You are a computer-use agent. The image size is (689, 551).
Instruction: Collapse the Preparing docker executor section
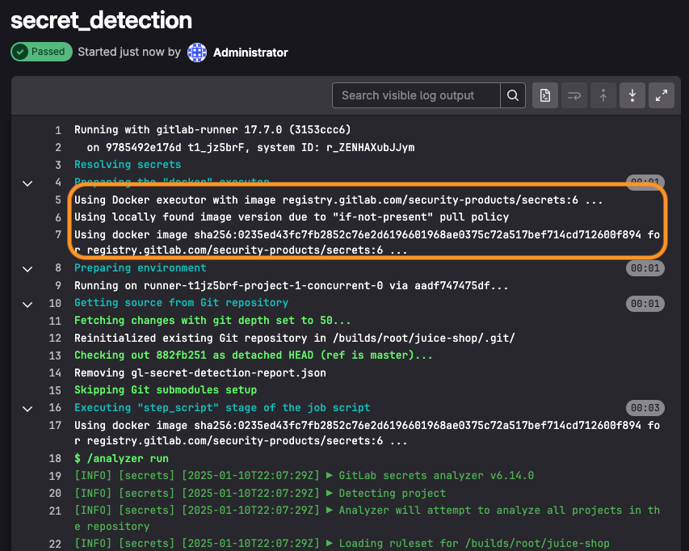(x=27, y=183)
